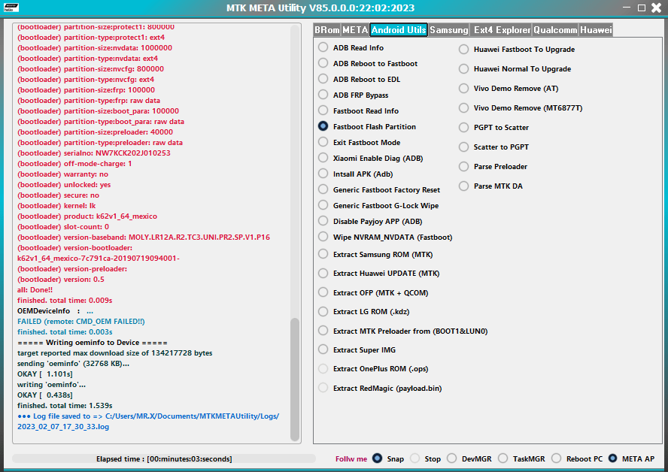Select Parse MTK DA option
The height and width of the screenshot is (472, 668).
463,185
